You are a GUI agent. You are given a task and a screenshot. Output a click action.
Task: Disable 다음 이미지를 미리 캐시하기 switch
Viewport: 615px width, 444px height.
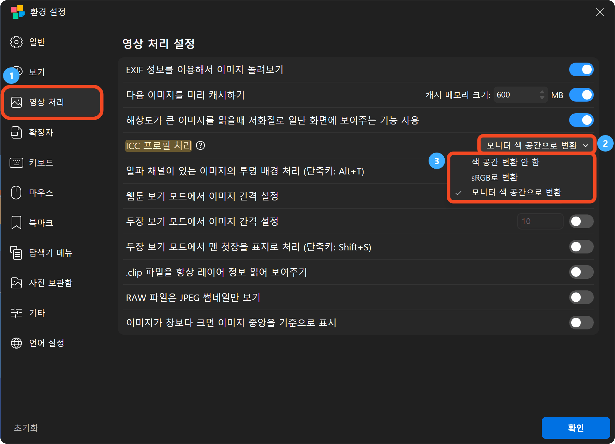(x=581, y=95)
